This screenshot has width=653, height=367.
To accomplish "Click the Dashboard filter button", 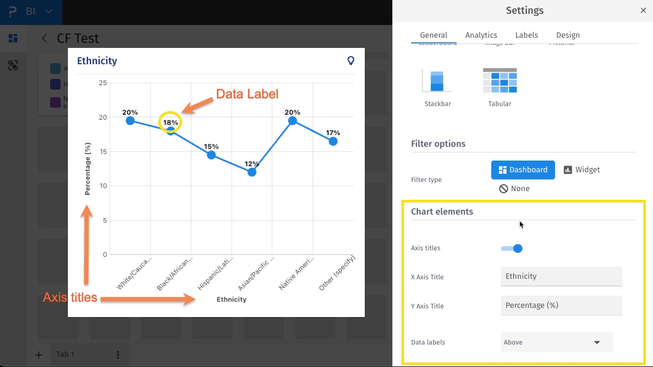I will [523, 170].
